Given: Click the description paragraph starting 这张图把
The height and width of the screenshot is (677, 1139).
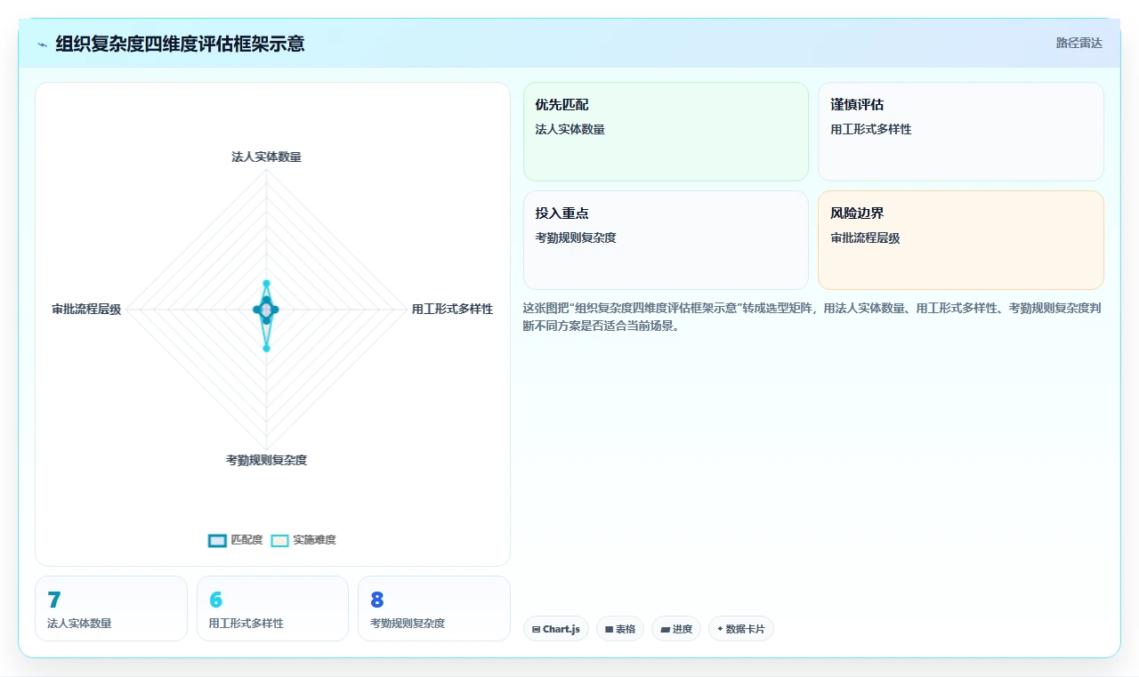Looking at the screenshot, I should tap(813, 317).
